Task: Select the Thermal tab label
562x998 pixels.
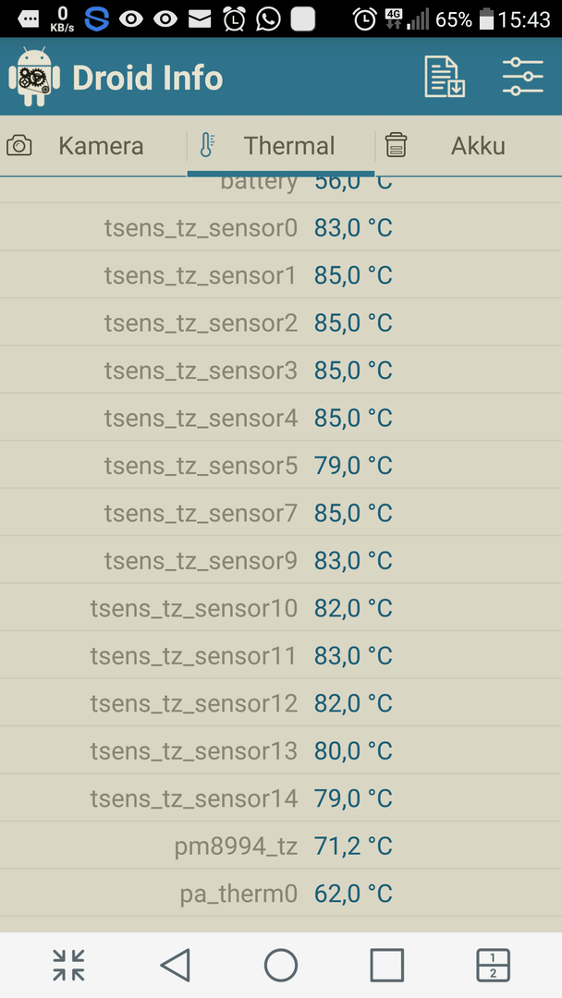Action: tap(289, 146)
